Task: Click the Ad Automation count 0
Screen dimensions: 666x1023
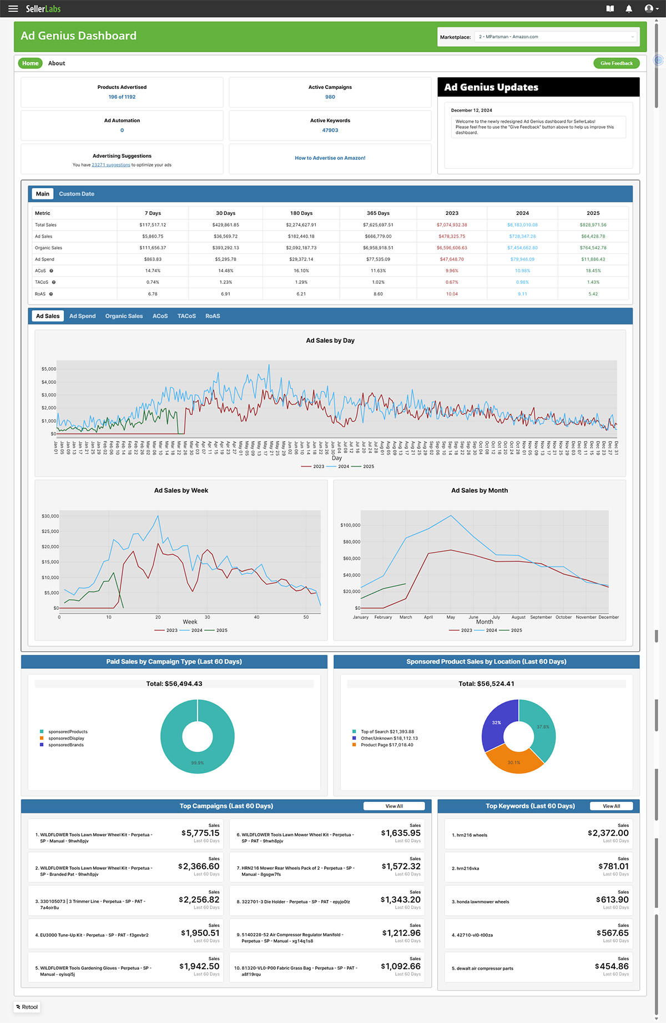Action: click(122, 131)
